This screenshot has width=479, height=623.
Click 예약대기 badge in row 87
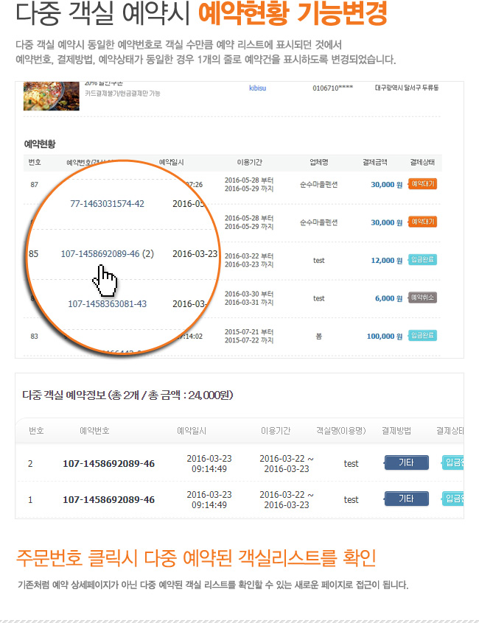click(422, 184)
